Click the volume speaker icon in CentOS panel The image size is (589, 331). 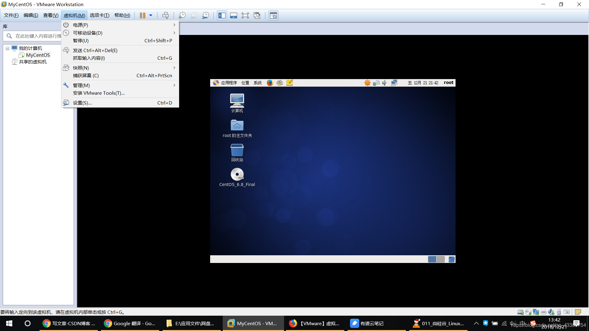point(385,83)
